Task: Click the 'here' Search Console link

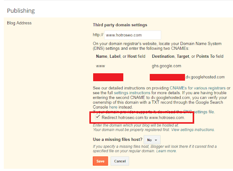Action: pos(113,107)
